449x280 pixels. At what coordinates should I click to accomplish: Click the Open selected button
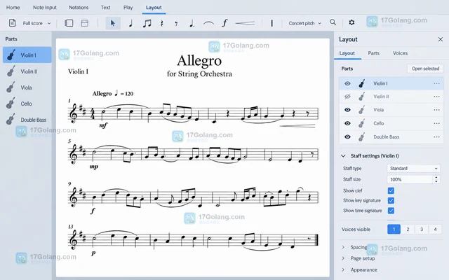point(425,69)
